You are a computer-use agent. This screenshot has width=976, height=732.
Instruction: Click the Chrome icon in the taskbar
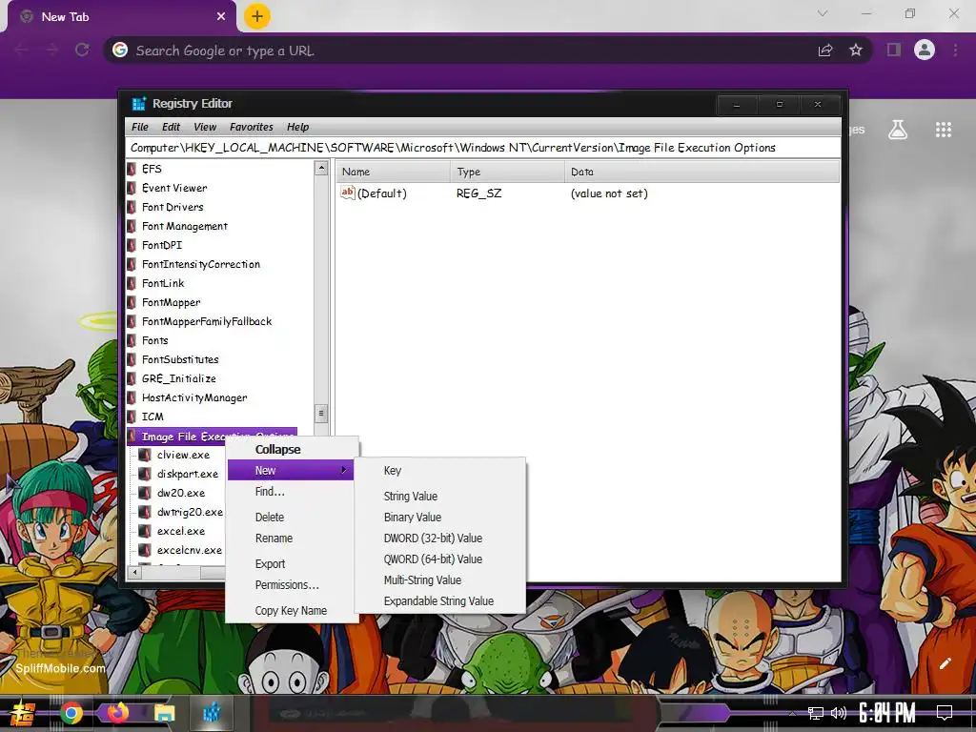coord(71,713)
